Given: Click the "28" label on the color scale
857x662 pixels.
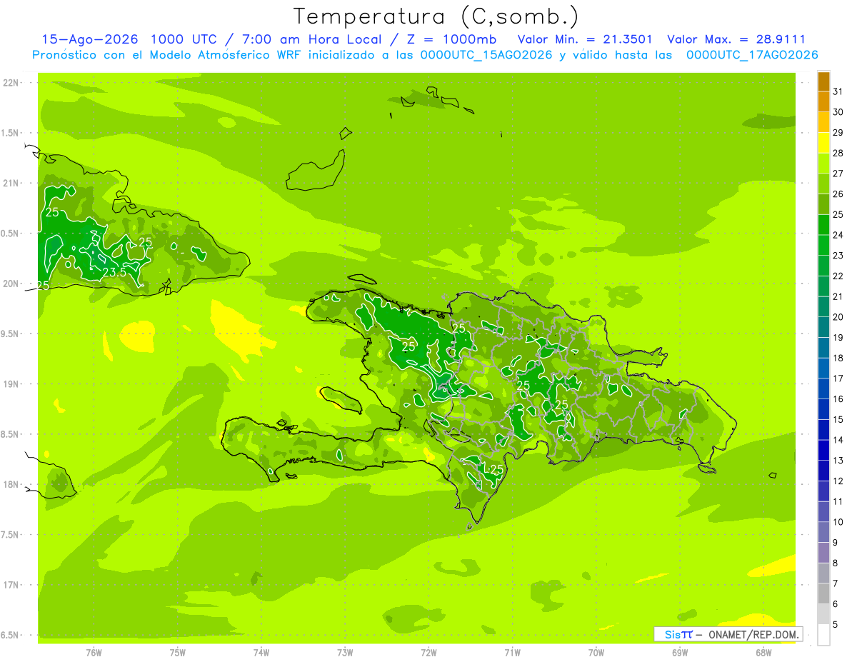Looking at the screenshot, I should [838, 153].
